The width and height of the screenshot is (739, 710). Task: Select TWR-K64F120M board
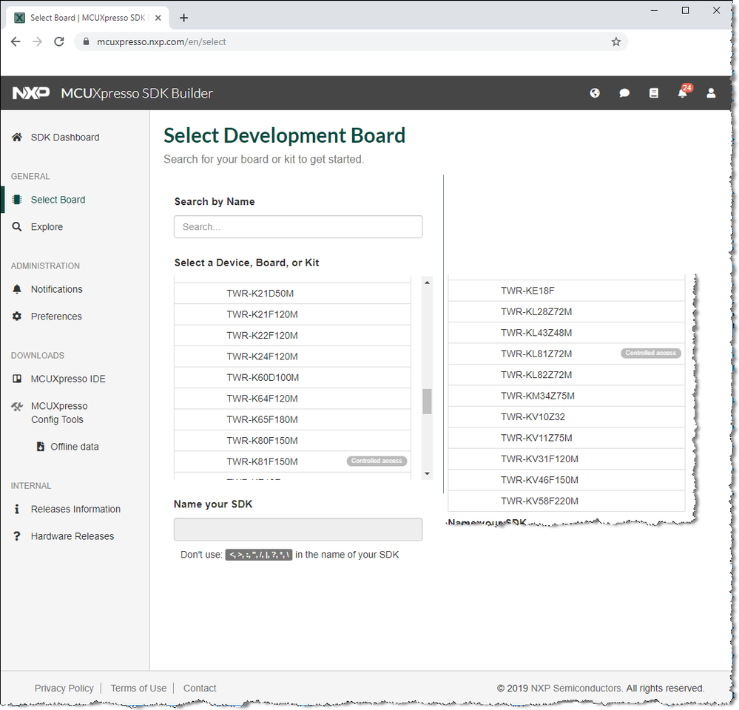(292, 399)
